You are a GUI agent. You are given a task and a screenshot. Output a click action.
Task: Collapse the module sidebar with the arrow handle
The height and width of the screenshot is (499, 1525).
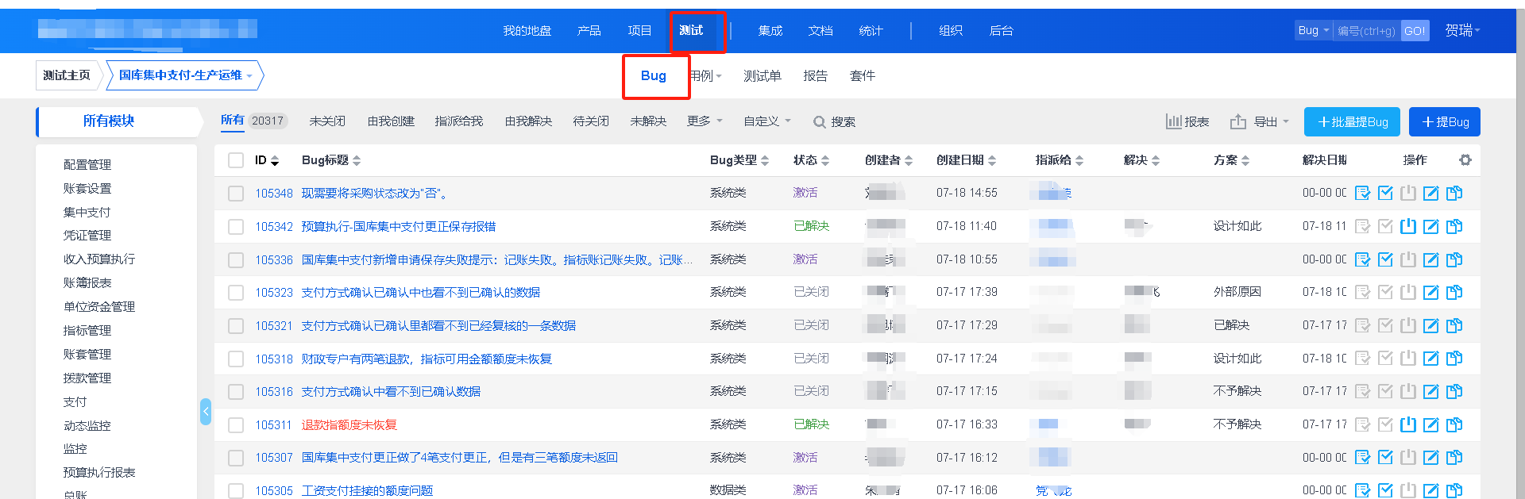pos(206,411)
